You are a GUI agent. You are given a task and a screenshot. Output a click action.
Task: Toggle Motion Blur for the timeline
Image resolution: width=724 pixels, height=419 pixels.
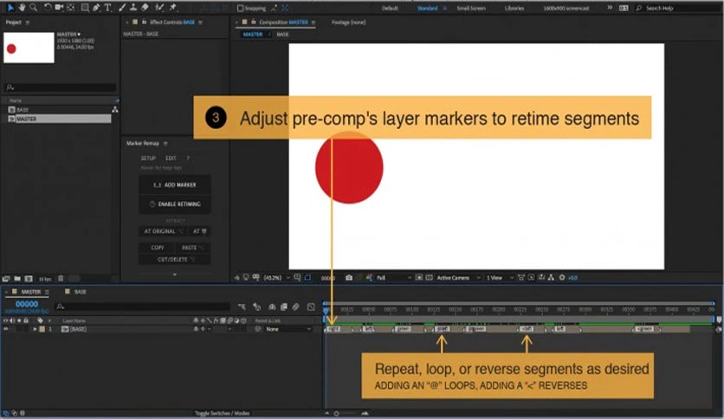295,306
